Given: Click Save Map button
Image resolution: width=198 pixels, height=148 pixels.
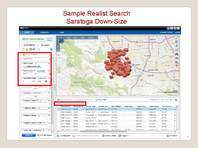Looking at the screenshot, I should click(101, 100).
